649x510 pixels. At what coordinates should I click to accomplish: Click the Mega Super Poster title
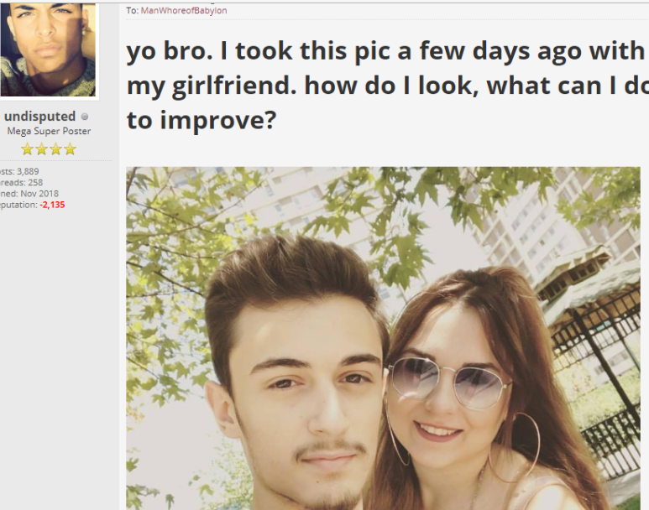tap(49, 131)
